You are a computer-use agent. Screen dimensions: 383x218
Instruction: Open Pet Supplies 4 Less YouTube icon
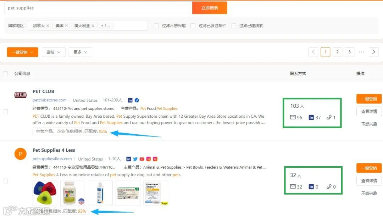click(x=142, y=159)
